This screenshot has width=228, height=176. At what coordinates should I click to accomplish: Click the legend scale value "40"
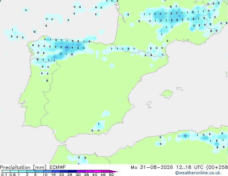coord(95,175)
